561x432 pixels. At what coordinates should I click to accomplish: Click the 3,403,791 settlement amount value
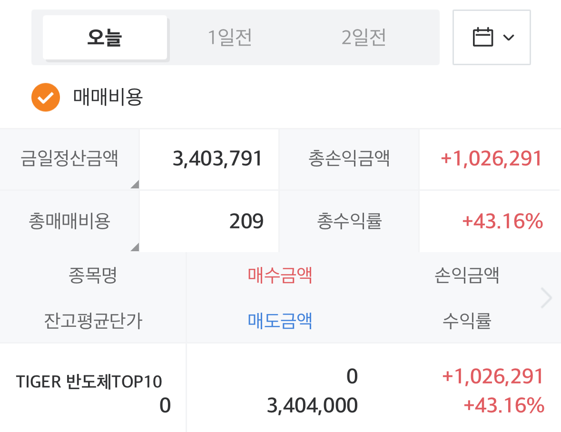point(217,159)
